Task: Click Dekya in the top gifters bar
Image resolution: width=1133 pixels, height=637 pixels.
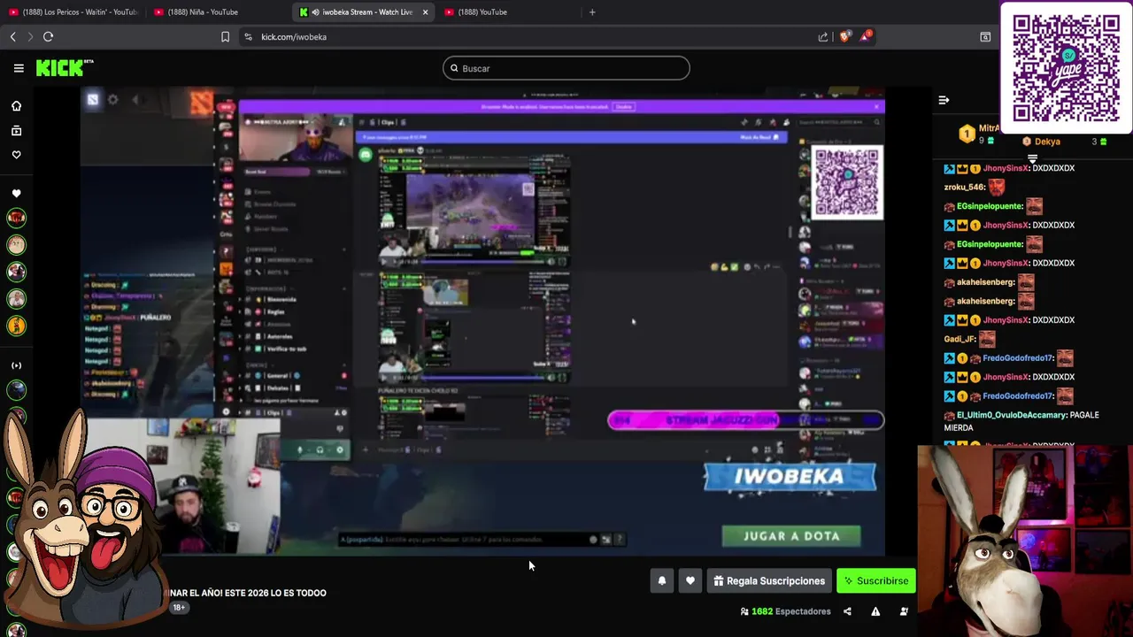Action: (1047, 142)
